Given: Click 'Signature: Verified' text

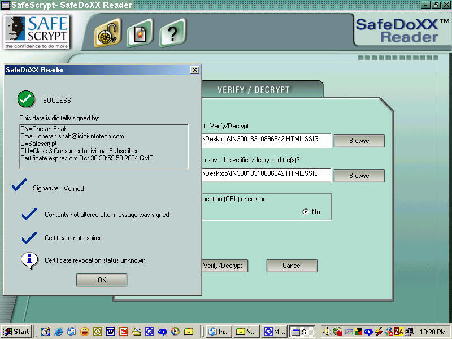Looking at the screenshot, I should tap(58, 188).
